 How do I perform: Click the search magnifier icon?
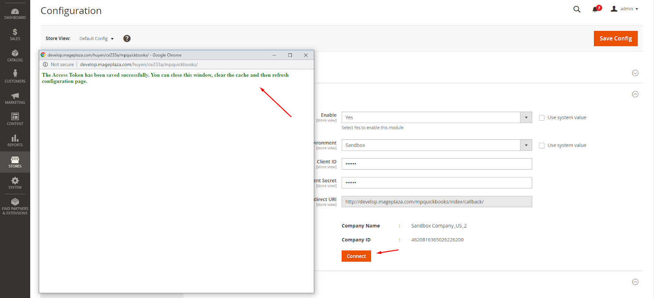click(x=577, y=9)
